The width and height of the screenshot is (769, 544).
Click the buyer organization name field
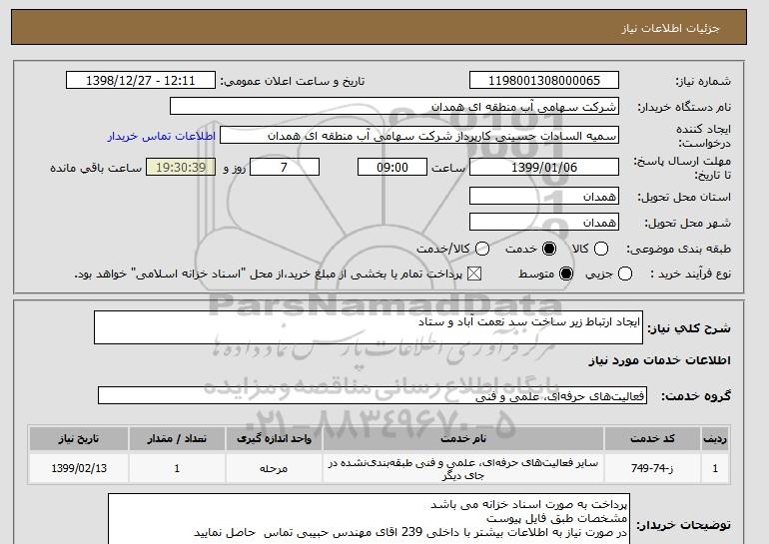point(394,107)
